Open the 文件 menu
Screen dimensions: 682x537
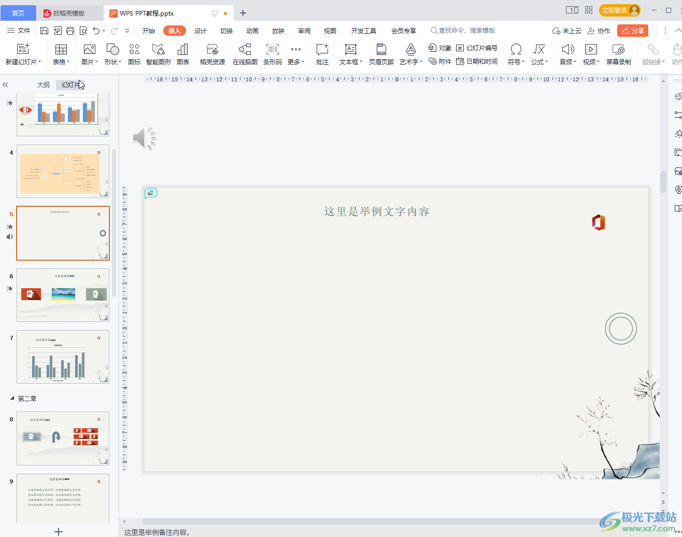point(19,31)
